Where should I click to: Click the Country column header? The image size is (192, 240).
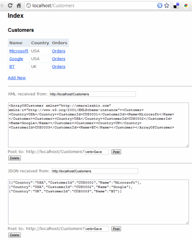point(40,43)
